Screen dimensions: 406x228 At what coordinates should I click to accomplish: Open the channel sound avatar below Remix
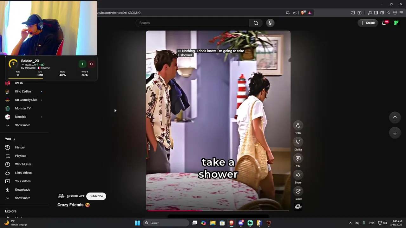point(298,207)
